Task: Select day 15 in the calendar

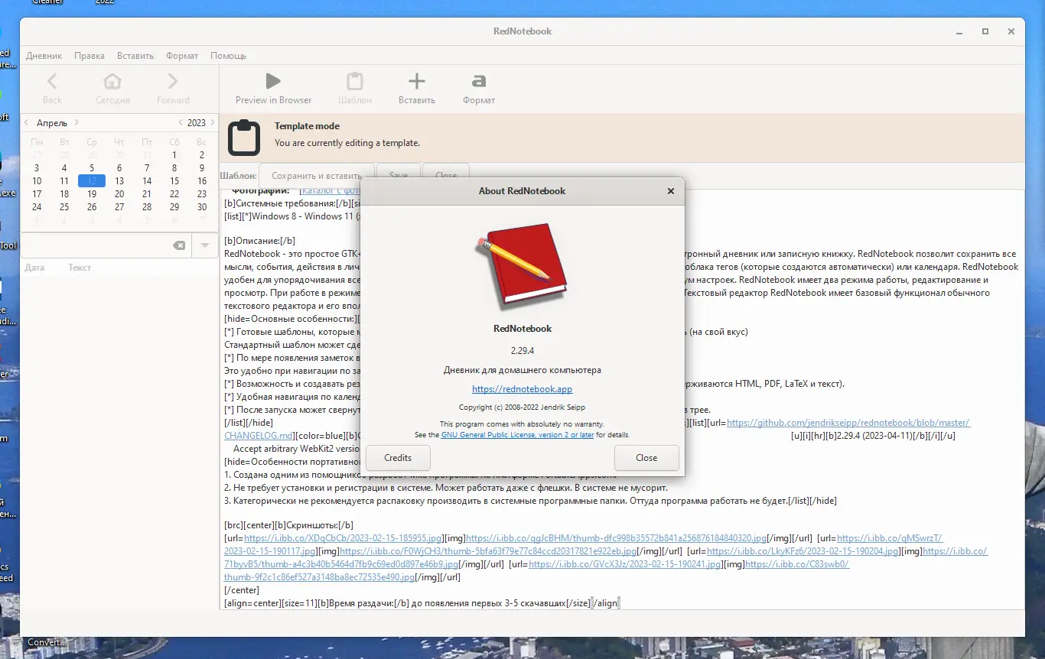Action: tap(174, 181)
